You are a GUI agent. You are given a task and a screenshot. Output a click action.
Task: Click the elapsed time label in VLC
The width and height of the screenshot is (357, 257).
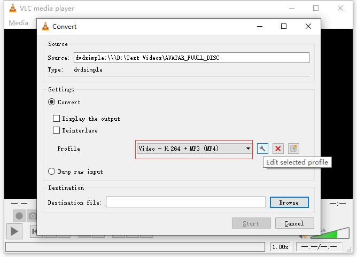pos(19,203)
